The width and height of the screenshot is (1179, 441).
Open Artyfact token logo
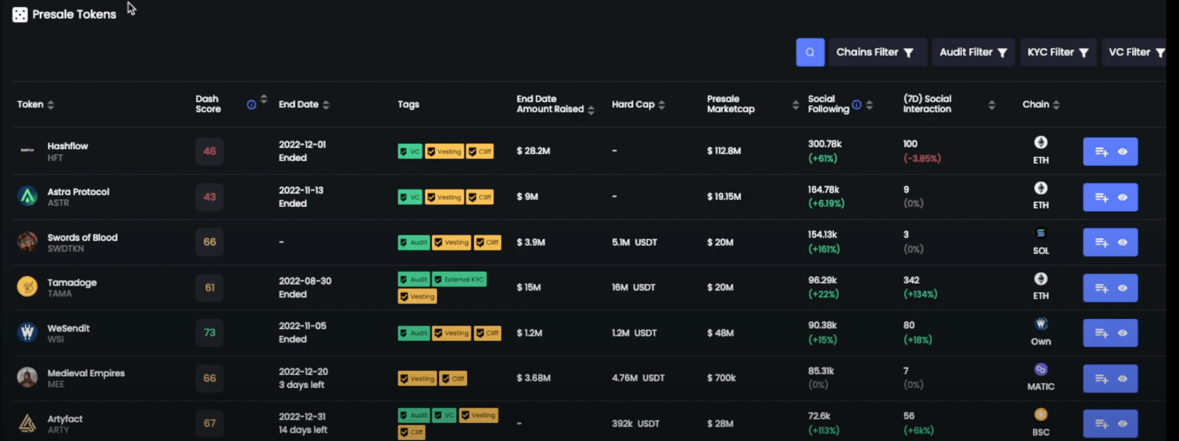click(x=27, y=423)
